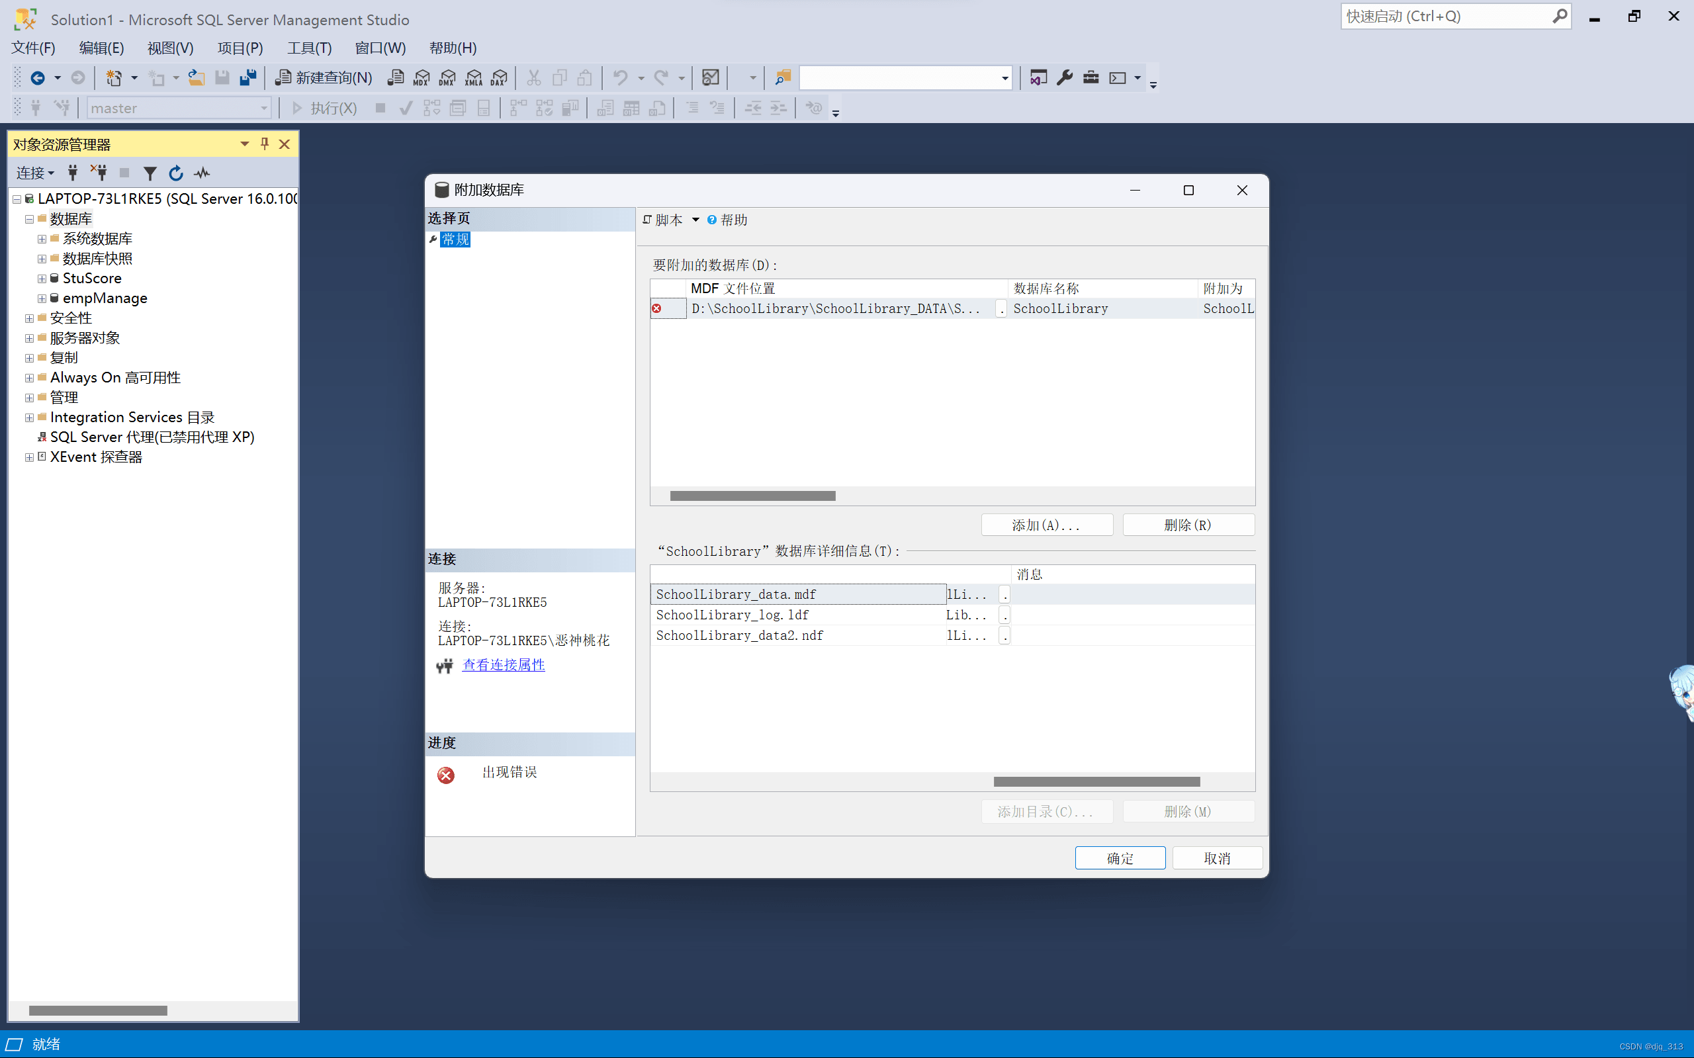Click the Save All icon
The width and height of the screenshot is (1694, 1058).
pos(247,77)
